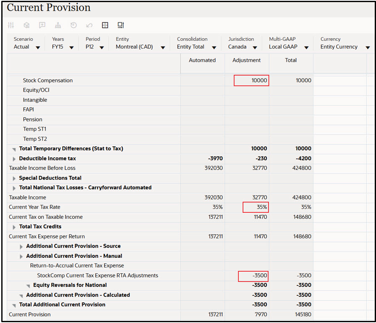The height and width of the screenshot is (323, 376).
Task: Click the hierarchy tree toolbar icon
Action: [x=58, y=25]
